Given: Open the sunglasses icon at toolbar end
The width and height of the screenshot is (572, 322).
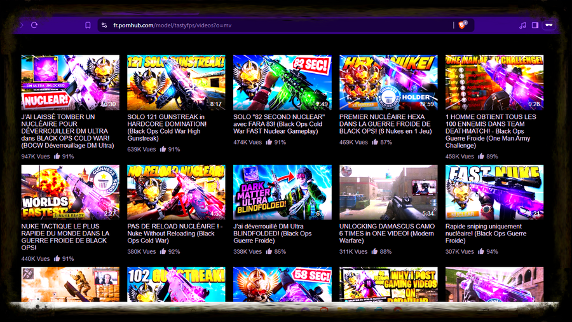Looking at the screenshot, I should tap(549, 25).
